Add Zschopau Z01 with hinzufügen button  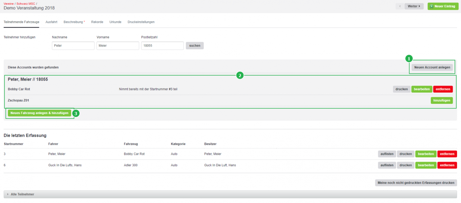pos(442,100)
